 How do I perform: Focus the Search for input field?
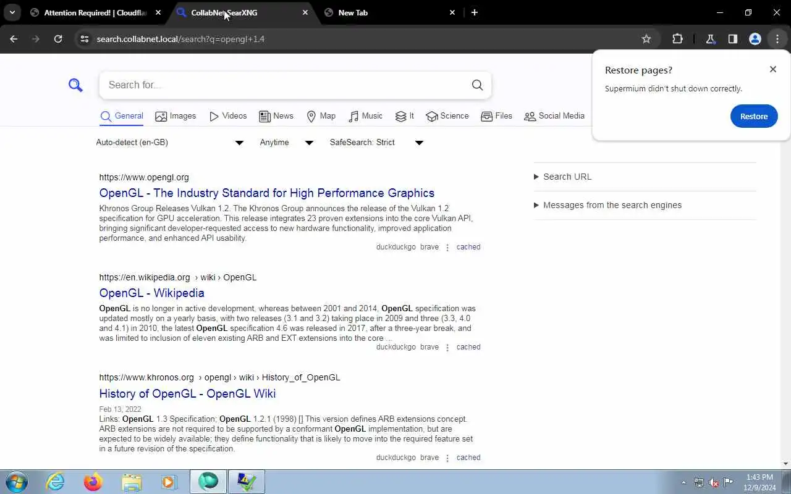click(x=283, y=85)
